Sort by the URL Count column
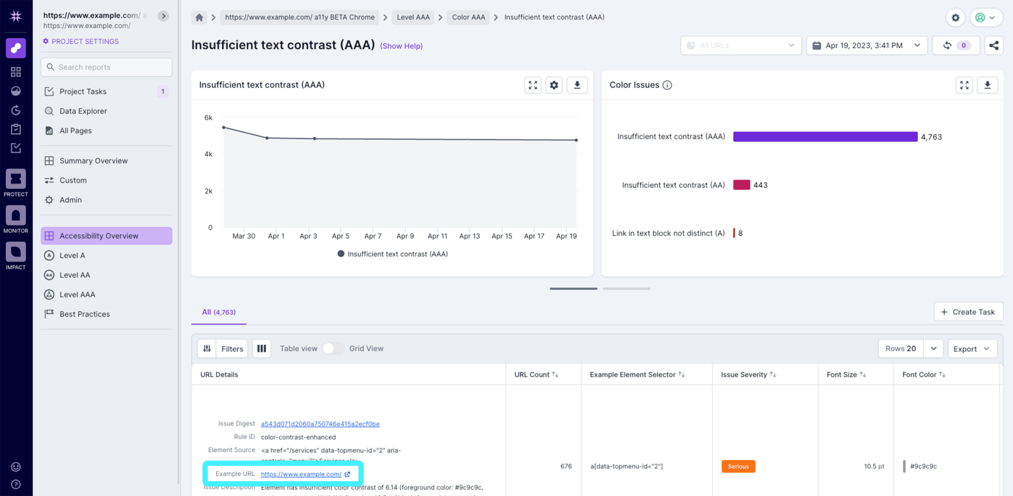Screen dimensions: 1013x496 [555, 375]
